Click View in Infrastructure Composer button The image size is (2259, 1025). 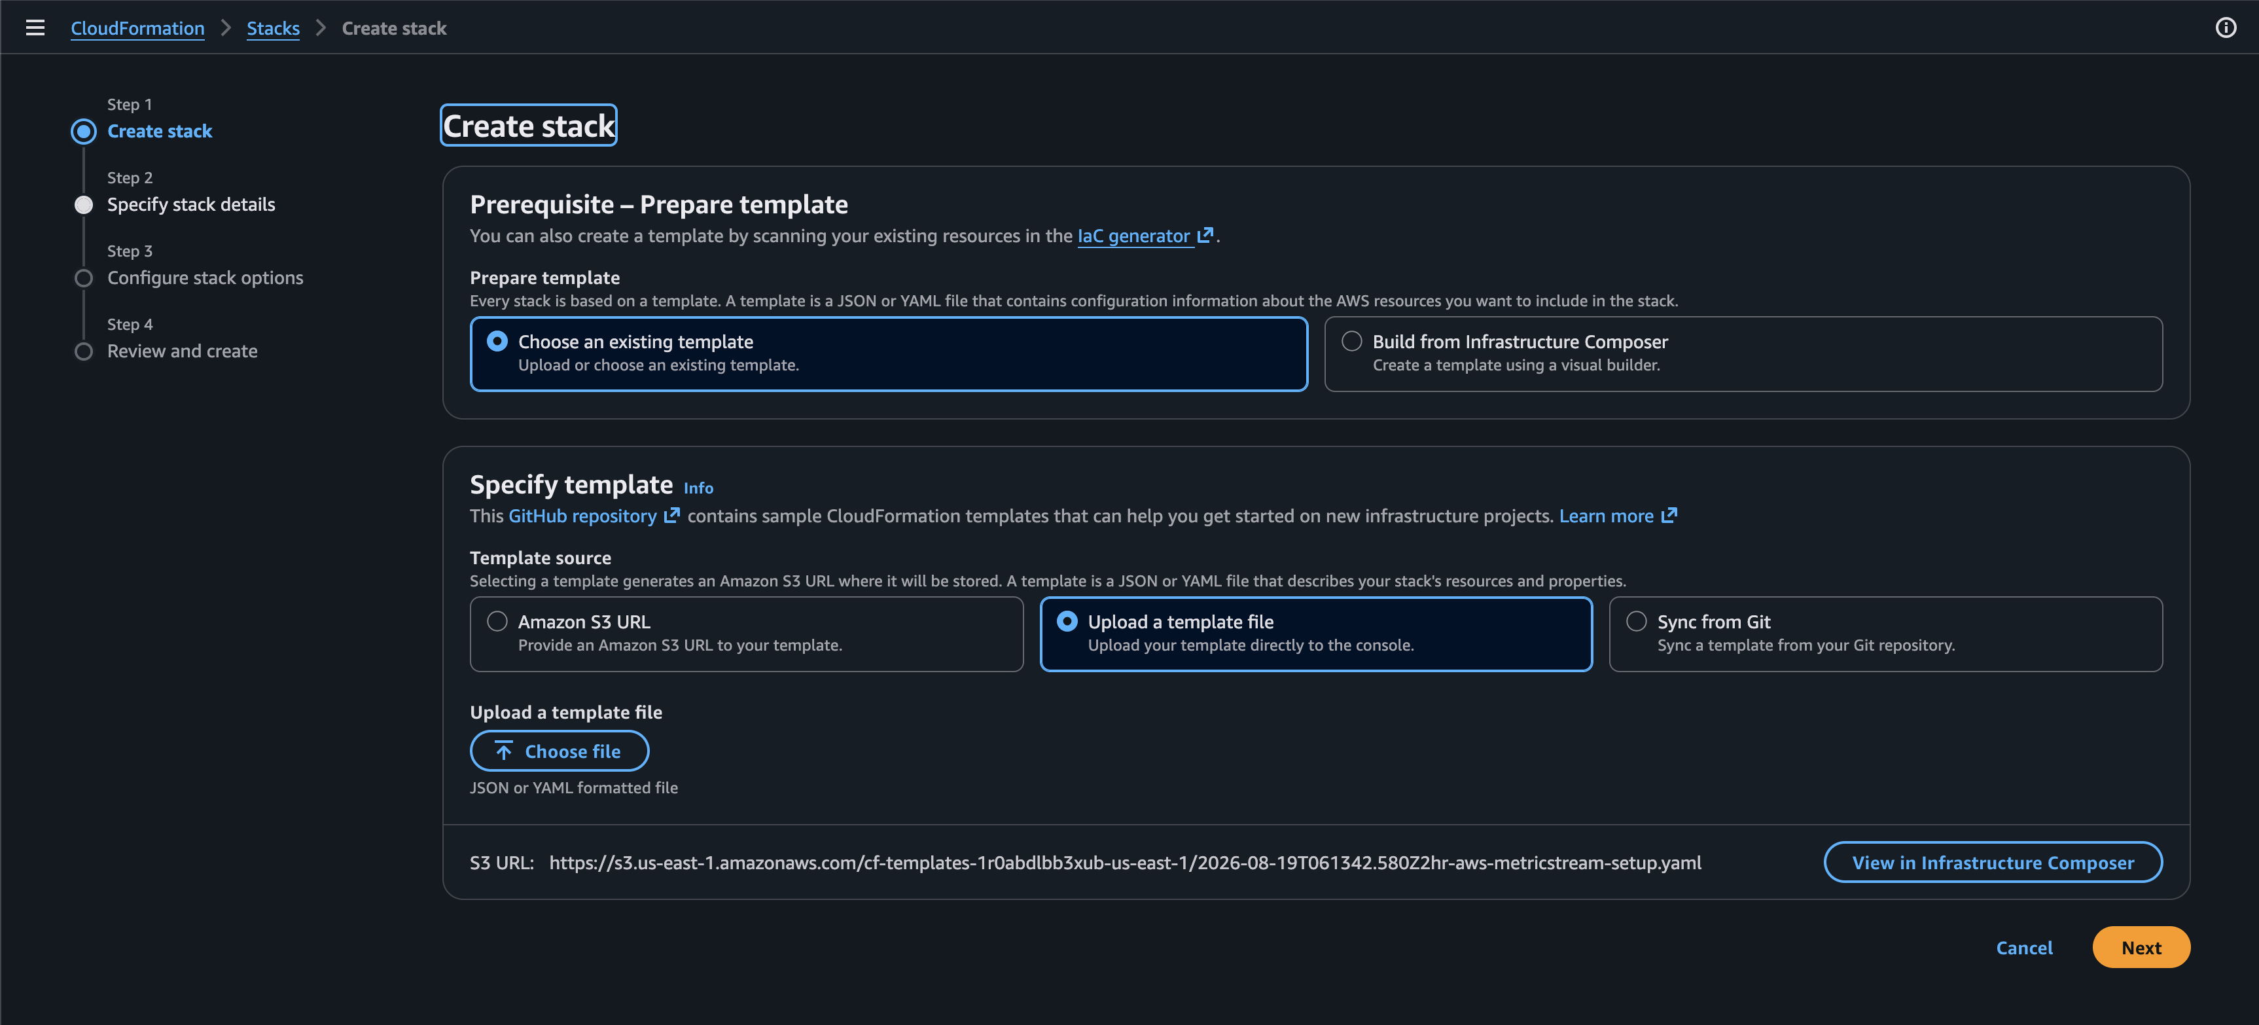pyautogui.click(x=1993, y=863)
